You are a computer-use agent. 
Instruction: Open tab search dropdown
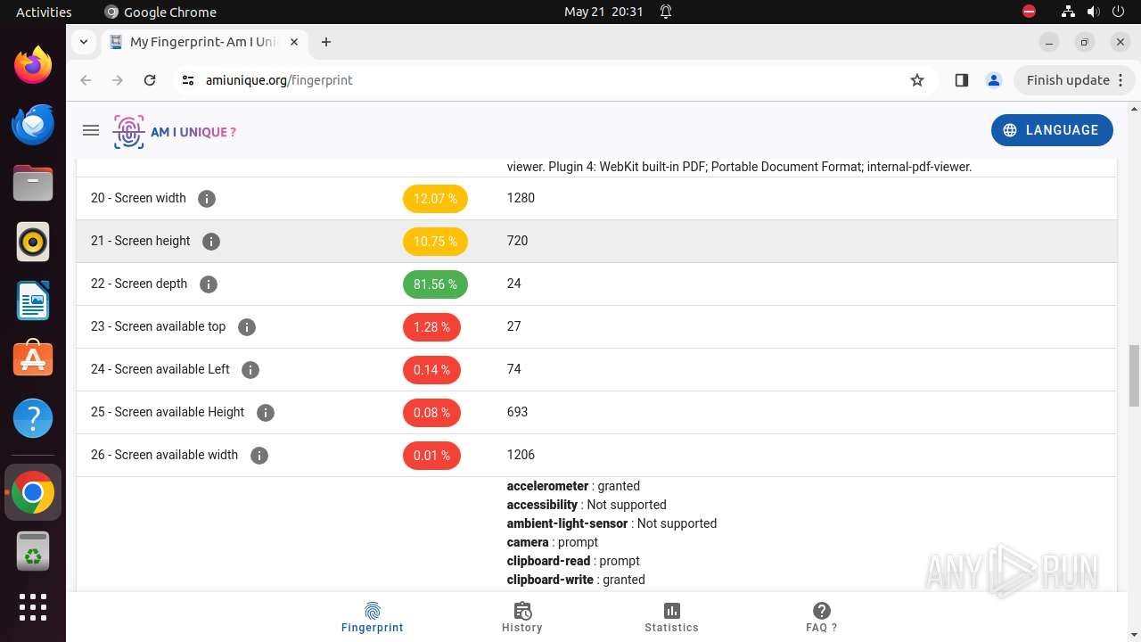pos(83,42)
